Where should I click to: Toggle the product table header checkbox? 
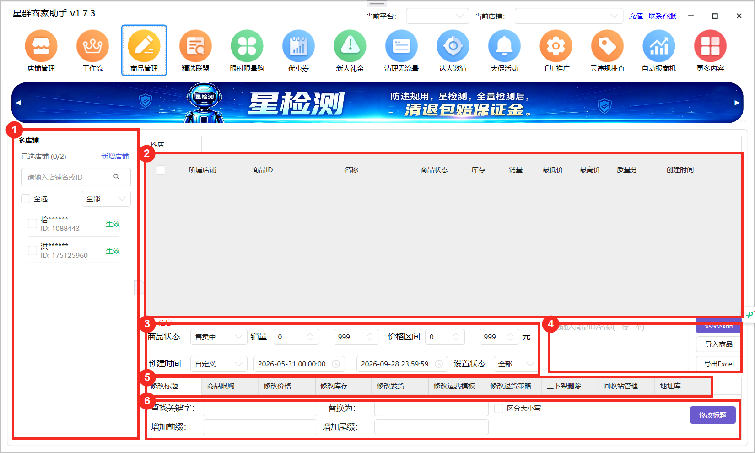[161, 169]
